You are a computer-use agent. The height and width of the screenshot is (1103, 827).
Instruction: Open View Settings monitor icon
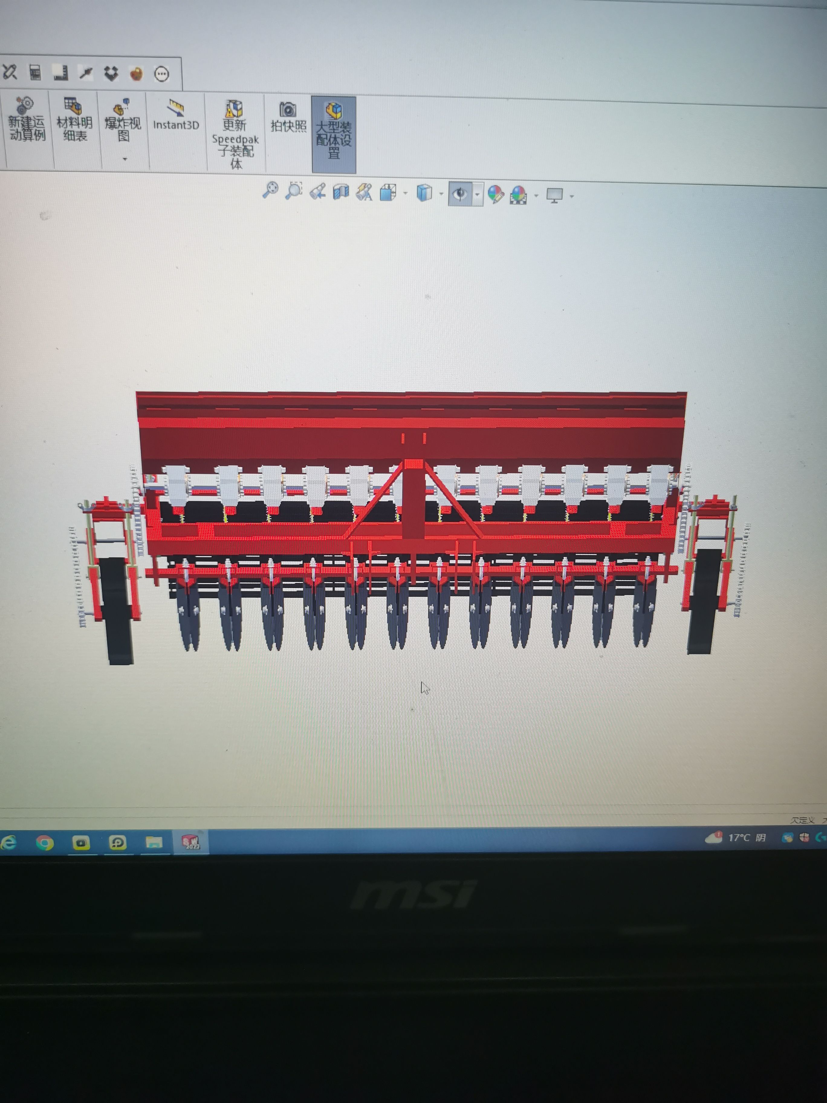pos(554,195)
